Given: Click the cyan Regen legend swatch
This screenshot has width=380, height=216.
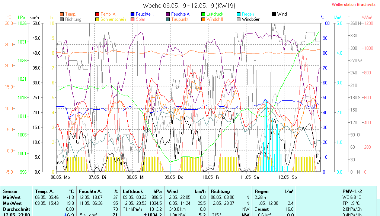Looking at the screenshot, I should 239,14.
